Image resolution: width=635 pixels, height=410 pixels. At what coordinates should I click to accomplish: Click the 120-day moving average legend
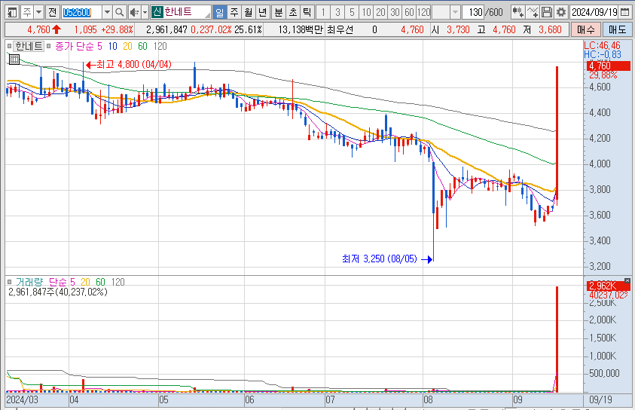[x=160, y=46]
